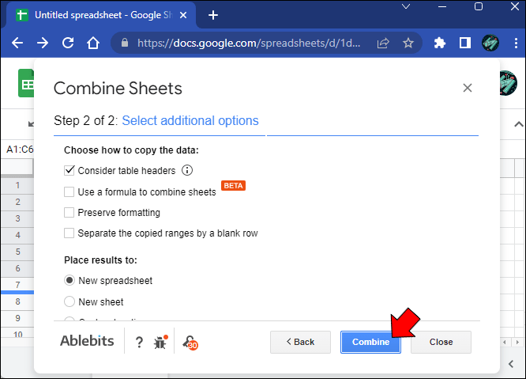Screen dimensions: 526x379
Task: Click the share page icon in address bar
Action: pos(384,44)
